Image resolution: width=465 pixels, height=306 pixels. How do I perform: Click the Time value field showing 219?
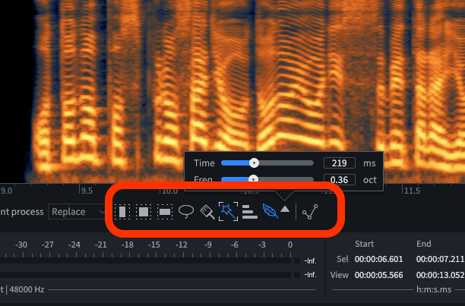(x=340, y=162)
